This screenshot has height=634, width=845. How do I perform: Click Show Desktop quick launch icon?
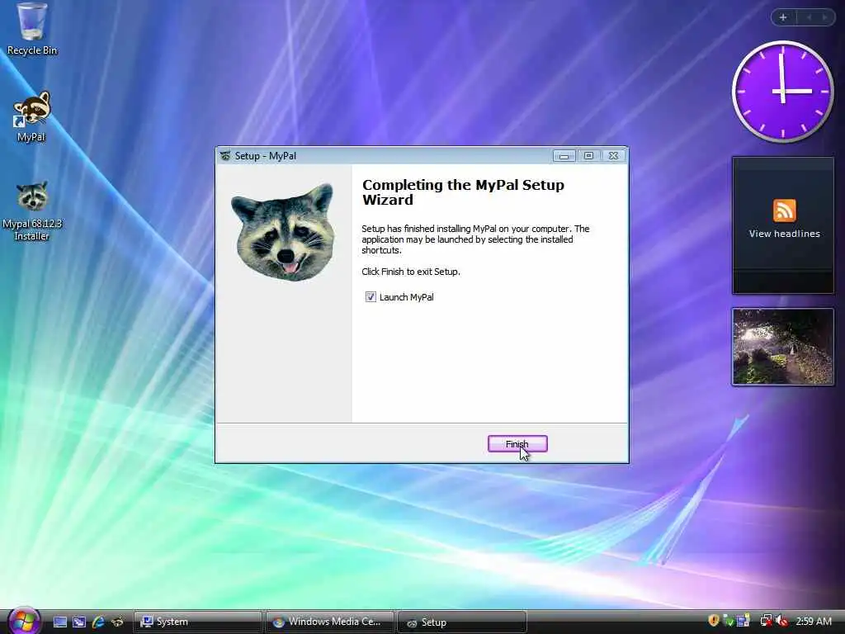tap(59, 622)
